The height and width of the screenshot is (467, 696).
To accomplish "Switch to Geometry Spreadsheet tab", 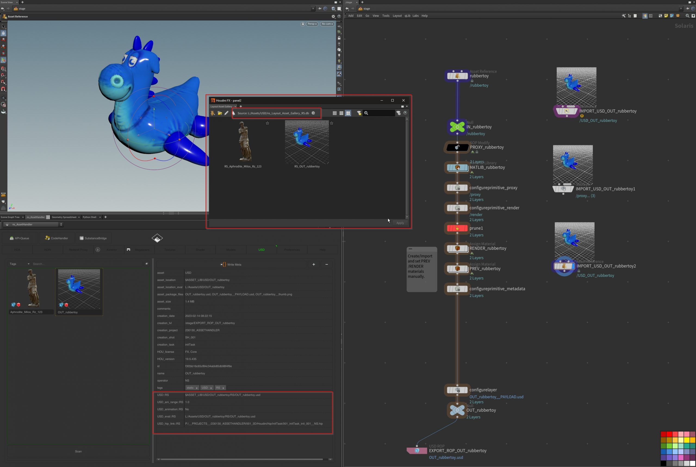I will pos(64,217).
